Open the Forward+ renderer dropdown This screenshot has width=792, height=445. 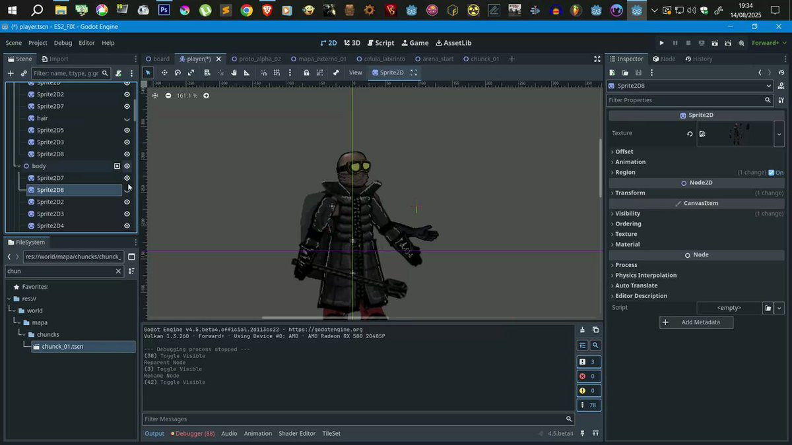coord(768,43)
